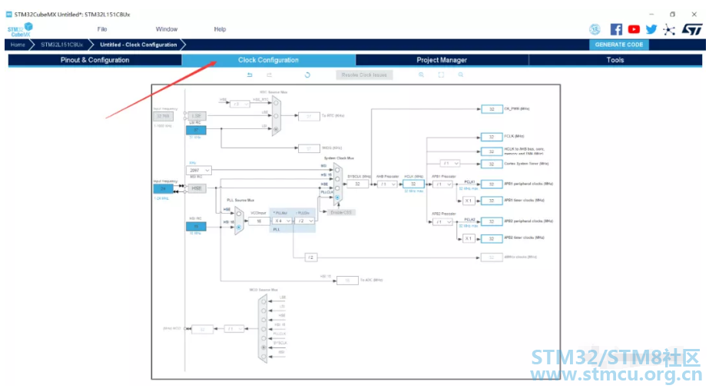Open the HSE_RTC divider dropdown

(240, 104)
